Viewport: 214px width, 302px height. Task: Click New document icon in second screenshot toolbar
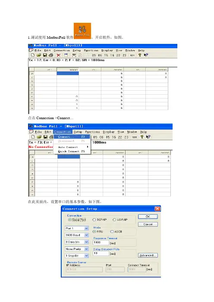click(x=33, y=137)
